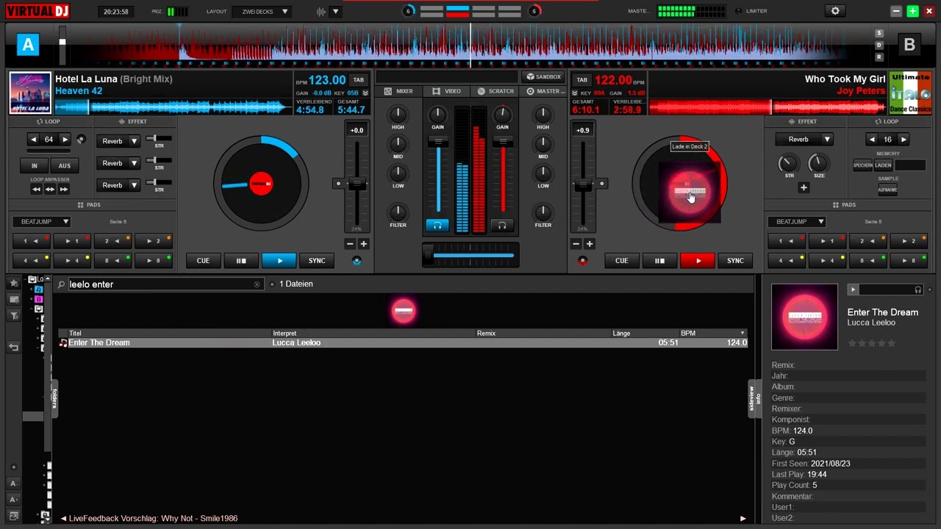941x529 pixels.
Task: Click left deck CUE button
Action: pyautogui.click(x=203, y=261)
